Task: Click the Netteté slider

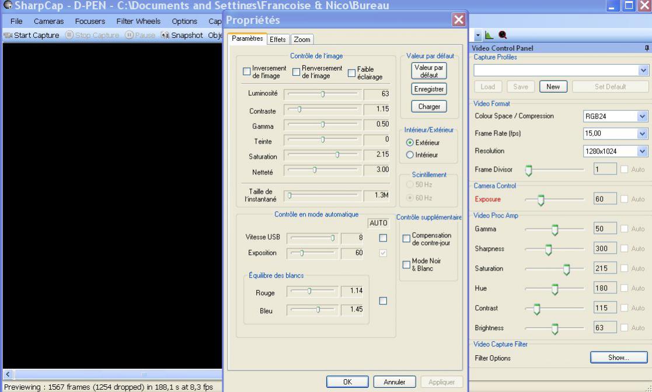Action: tap(323, 170)
